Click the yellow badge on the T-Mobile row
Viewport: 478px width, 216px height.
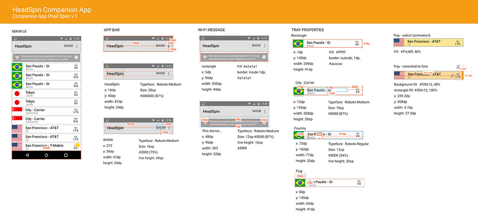point(78,145)
